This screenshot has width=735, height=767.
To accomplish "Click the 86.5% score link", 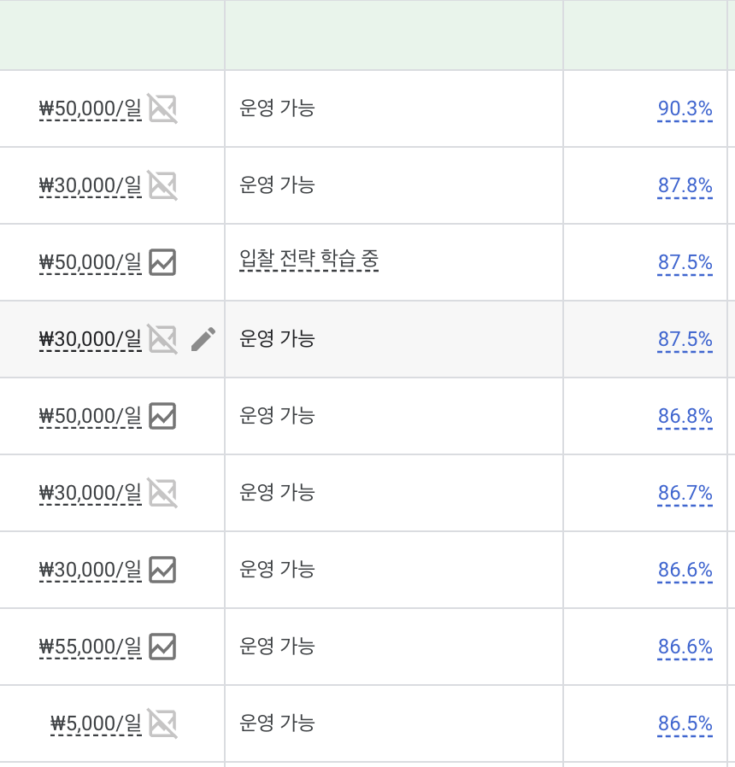I will point(685,723).
